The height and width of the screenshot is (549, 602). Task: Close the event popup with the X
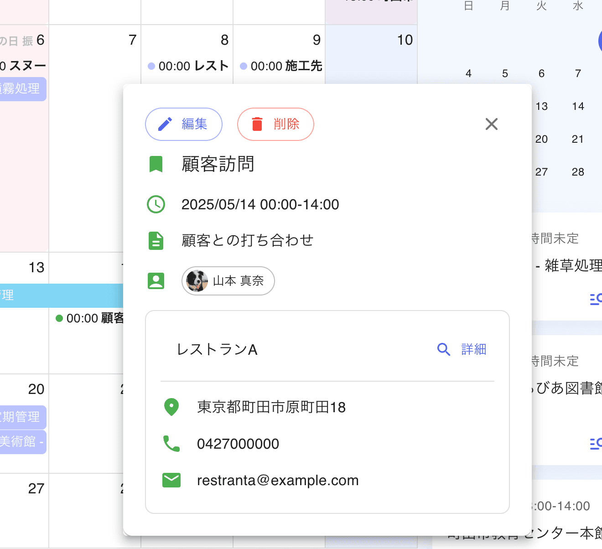491,124
